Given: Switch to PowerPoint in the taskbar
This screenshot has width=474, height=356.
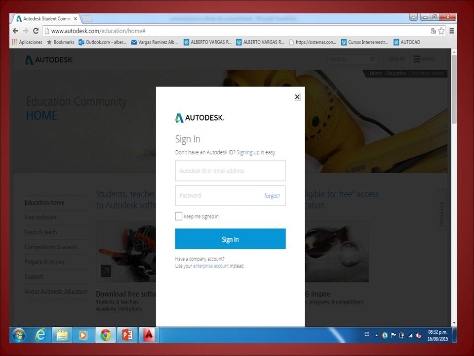Looking at the screenshot, I should [127, 335].
